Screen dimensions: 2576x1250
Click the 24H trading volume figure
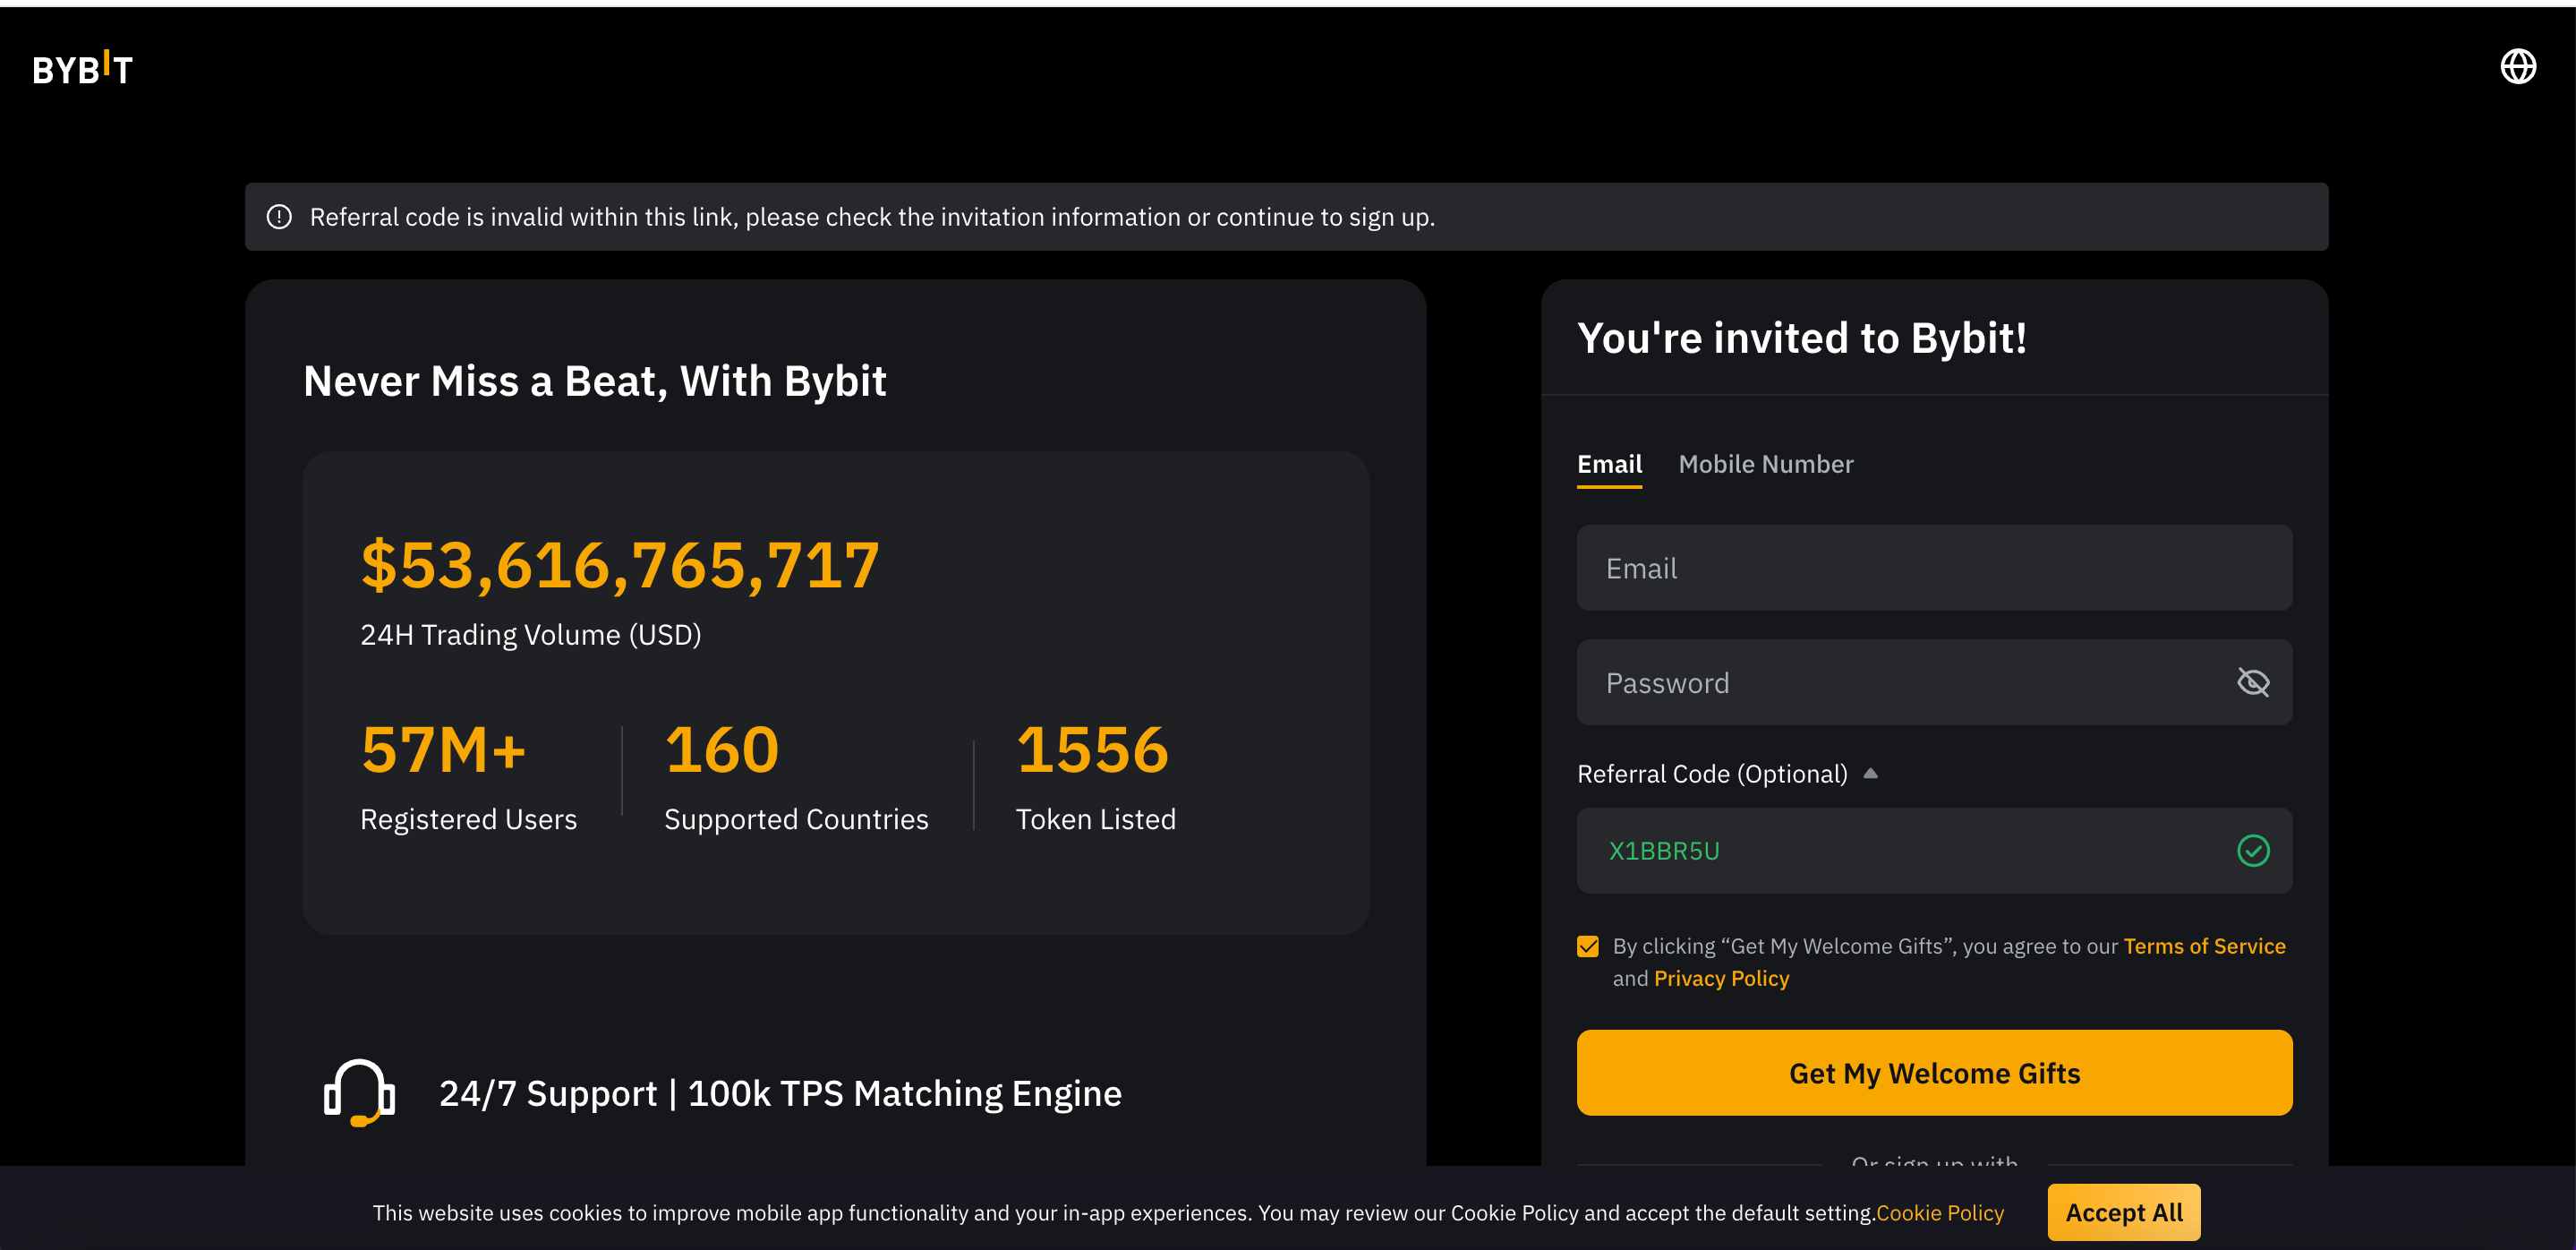620,566
